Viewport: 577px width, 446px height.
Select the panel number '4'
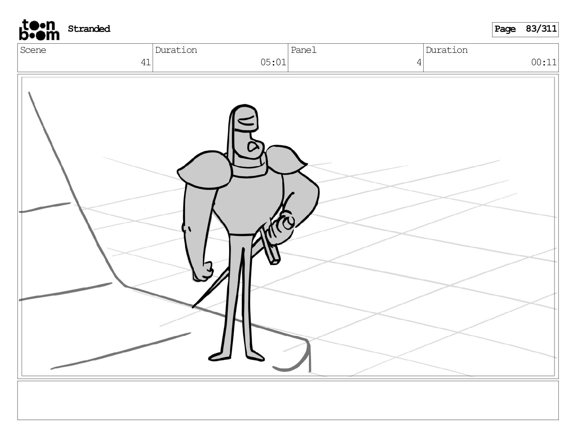pyautogui.click(x=419, y=62)
